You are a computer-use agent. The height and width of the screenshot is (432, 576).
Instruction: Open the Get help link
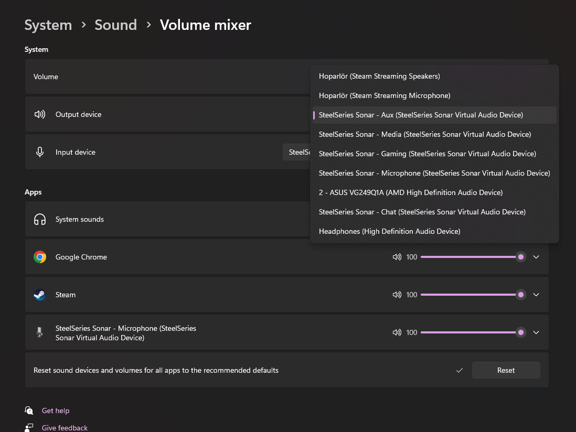[x=56, y=411]
